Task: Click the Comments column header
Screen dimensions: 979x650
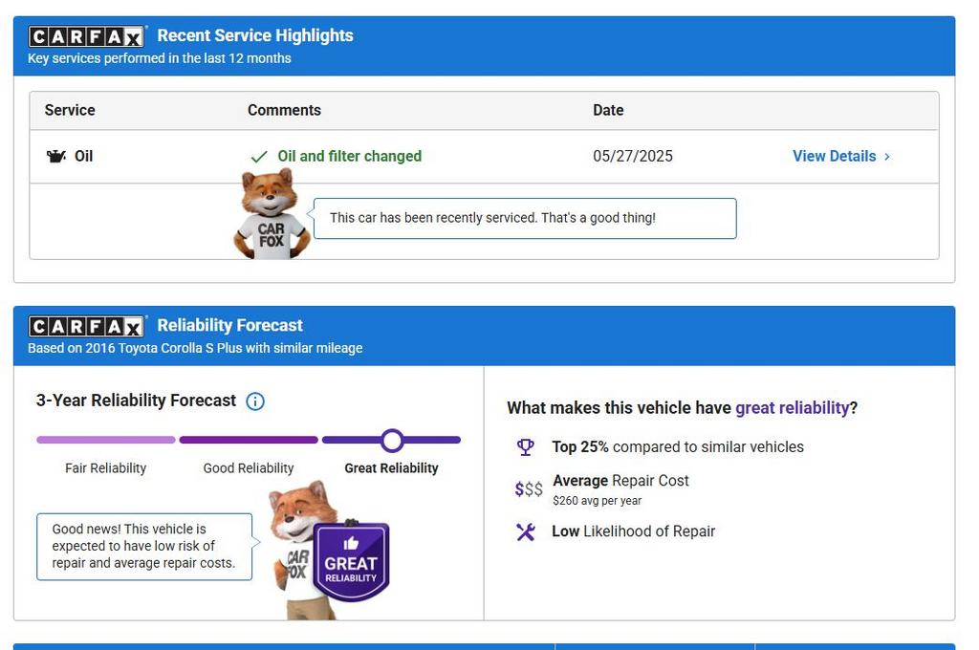Action: (x=284, y=110)
